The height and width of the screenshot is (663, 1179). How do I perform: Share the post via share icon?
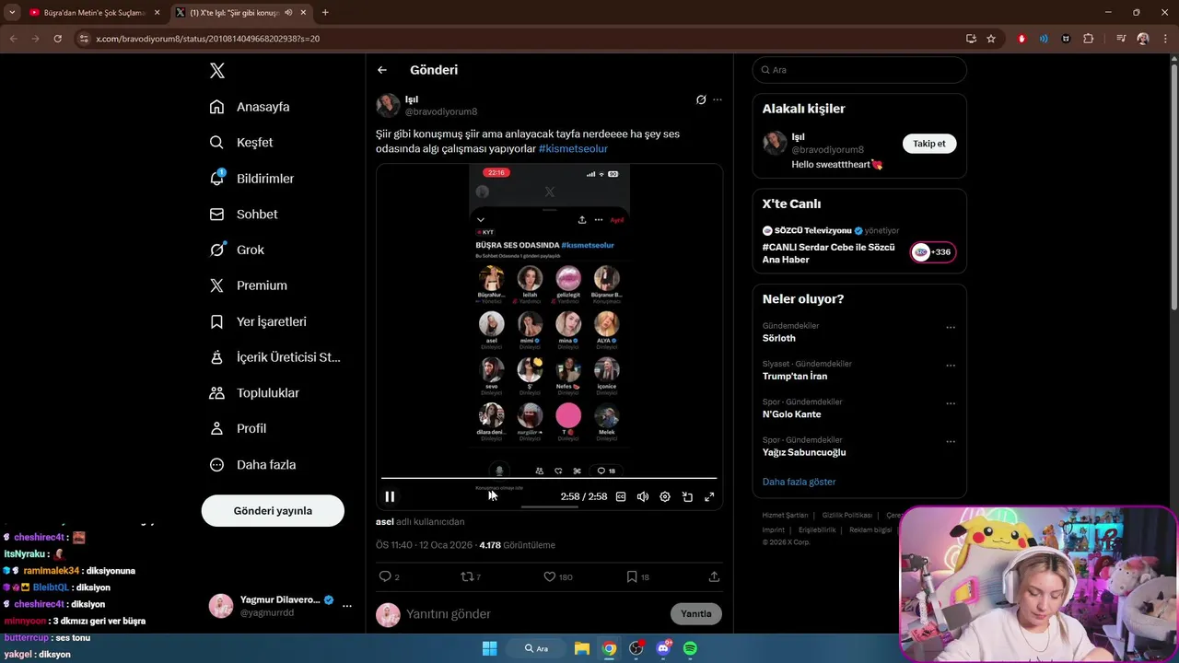714,576
